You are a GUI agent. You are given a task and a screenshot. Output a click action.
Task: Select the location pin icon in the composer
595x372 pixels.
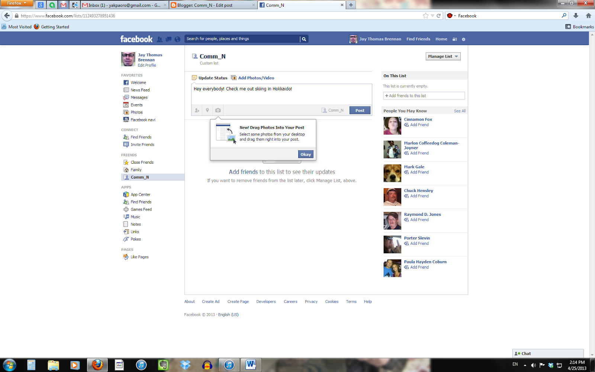[x=207, y=110]
